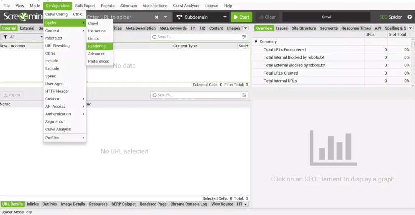Open the Licence menu
The height and width of the screenshot is (215, 415).
[x=211, y=6]
